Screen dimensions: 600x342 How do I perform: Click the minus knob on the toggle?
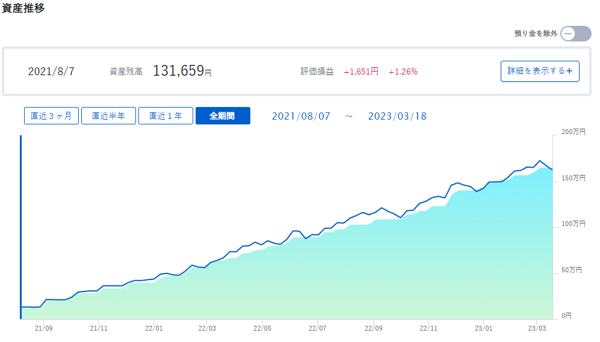(x=568, y=34)
